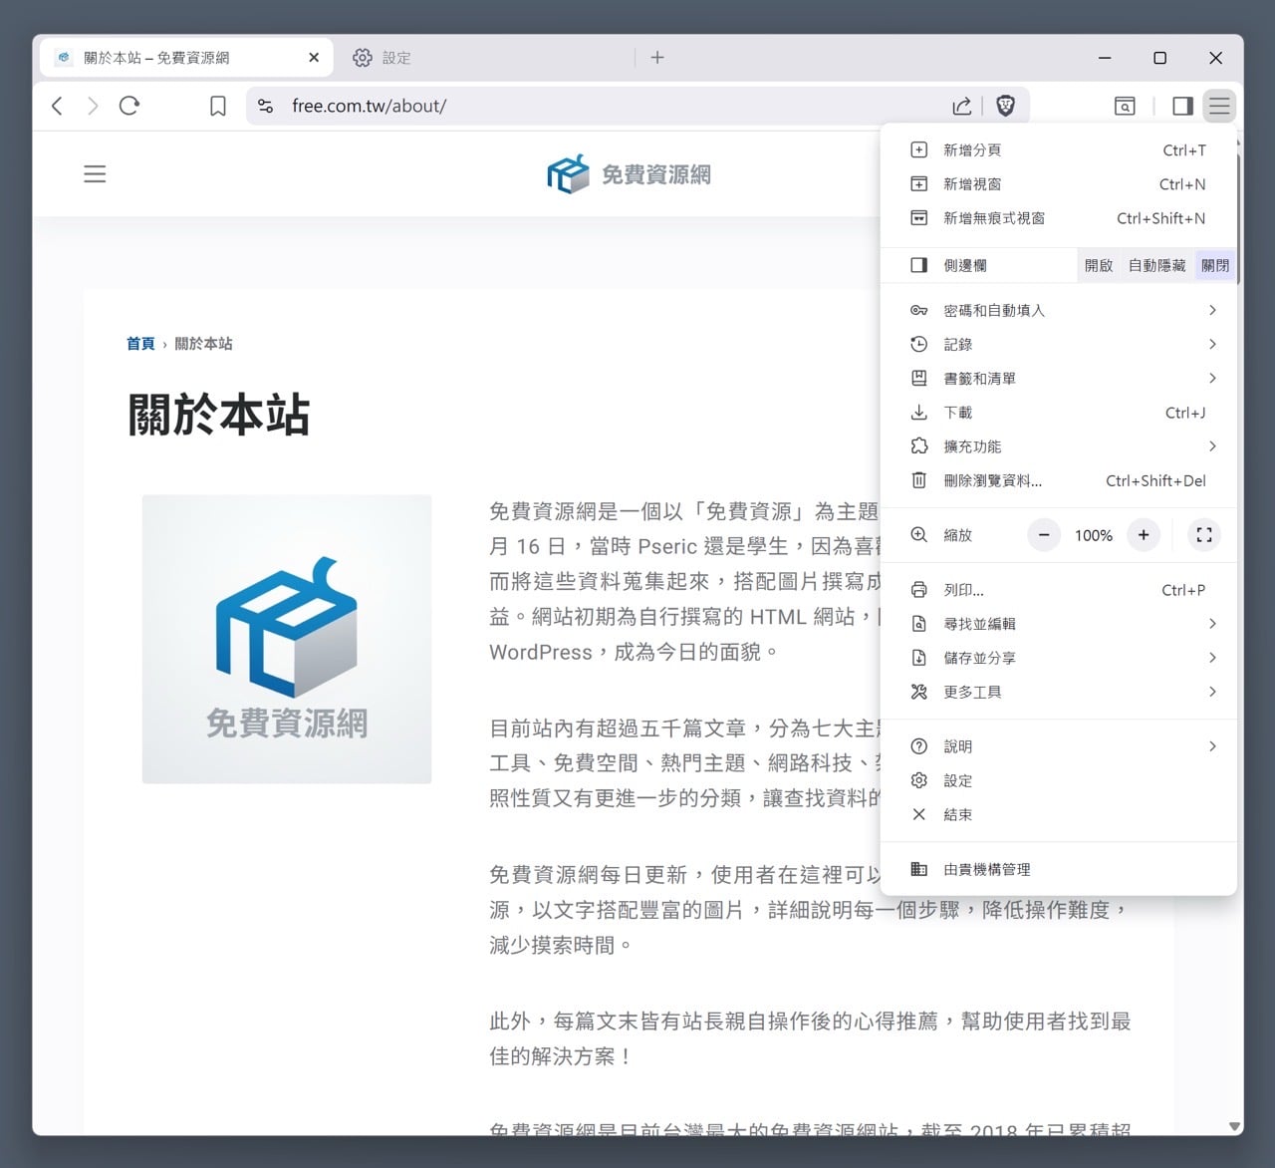Expand 密碼和自動填入 submenu
Screen dimensions: 1275x1168
(1059, 310)
